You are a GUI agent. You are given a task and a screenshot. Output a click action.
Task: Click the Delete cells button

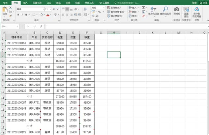tap(134, 12)
